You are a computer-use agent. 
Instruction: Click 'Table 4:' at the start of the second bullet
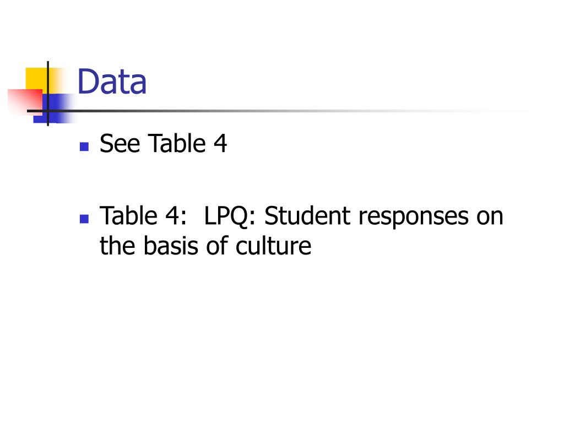(143, 216)
